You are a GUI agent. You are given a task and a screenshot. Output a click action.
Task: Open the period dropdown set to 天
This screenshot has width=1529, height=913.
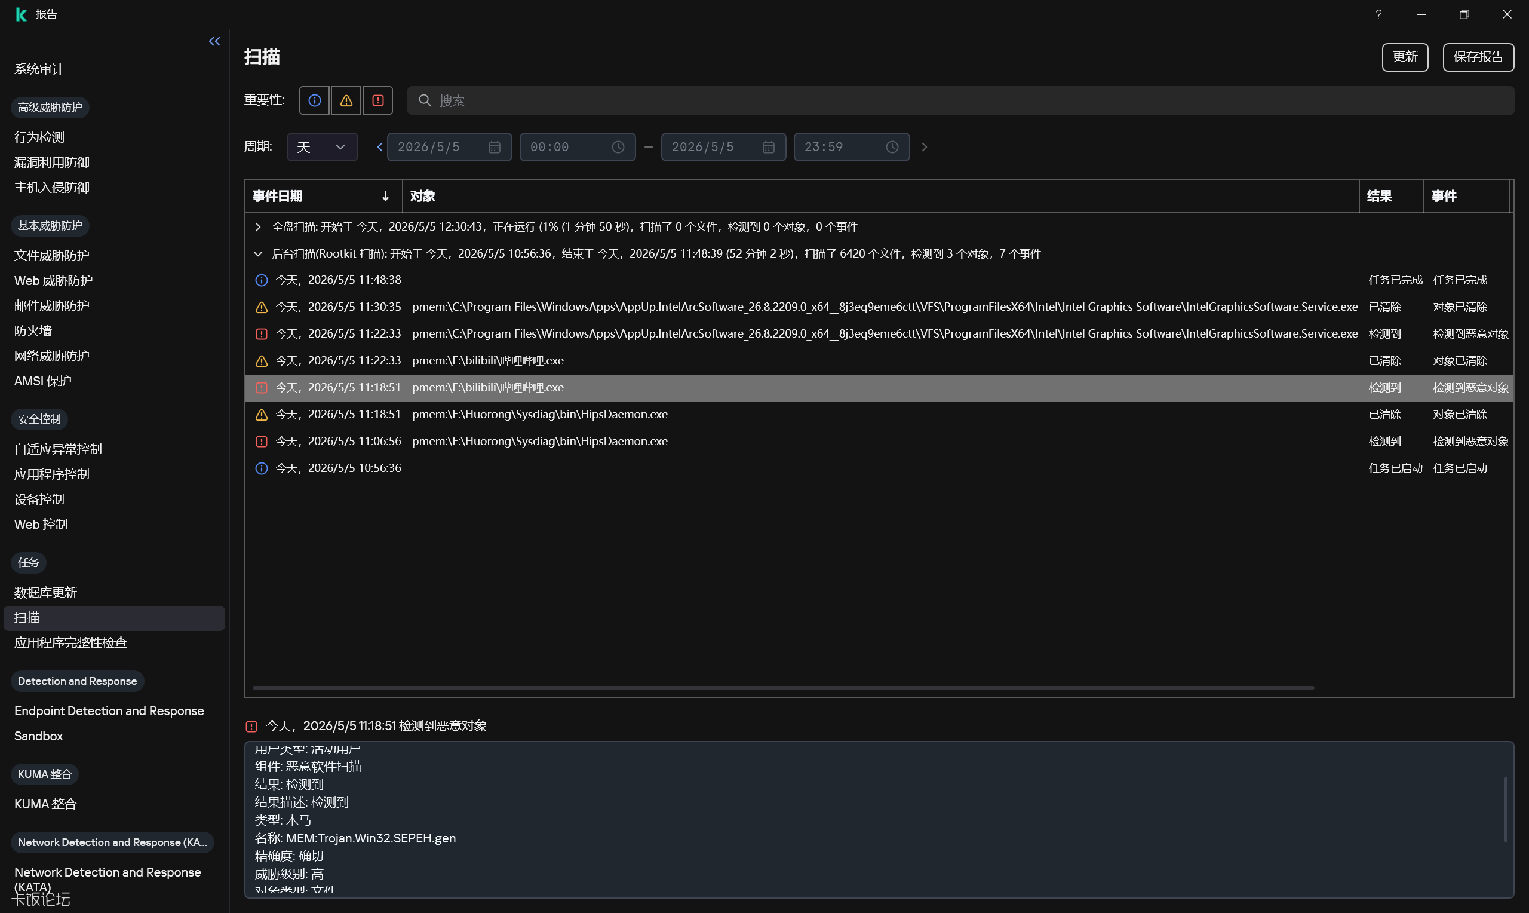click(x=322, y=147)
